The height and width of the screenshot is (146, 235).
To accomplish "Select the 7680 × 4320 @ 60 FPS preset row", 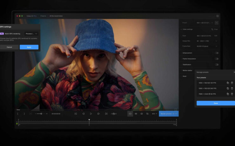I will [x=216, y=94].
